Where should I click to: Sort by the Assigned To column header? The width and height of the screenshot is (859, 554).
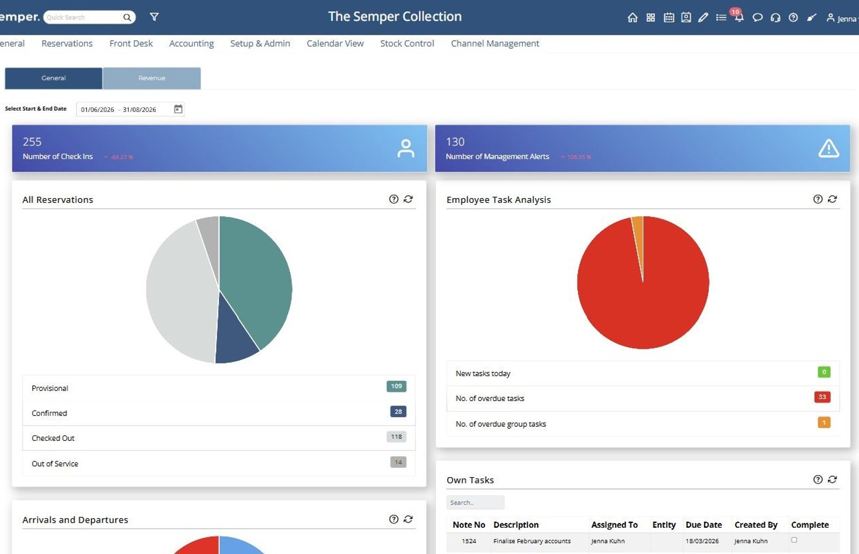[614, 525]
